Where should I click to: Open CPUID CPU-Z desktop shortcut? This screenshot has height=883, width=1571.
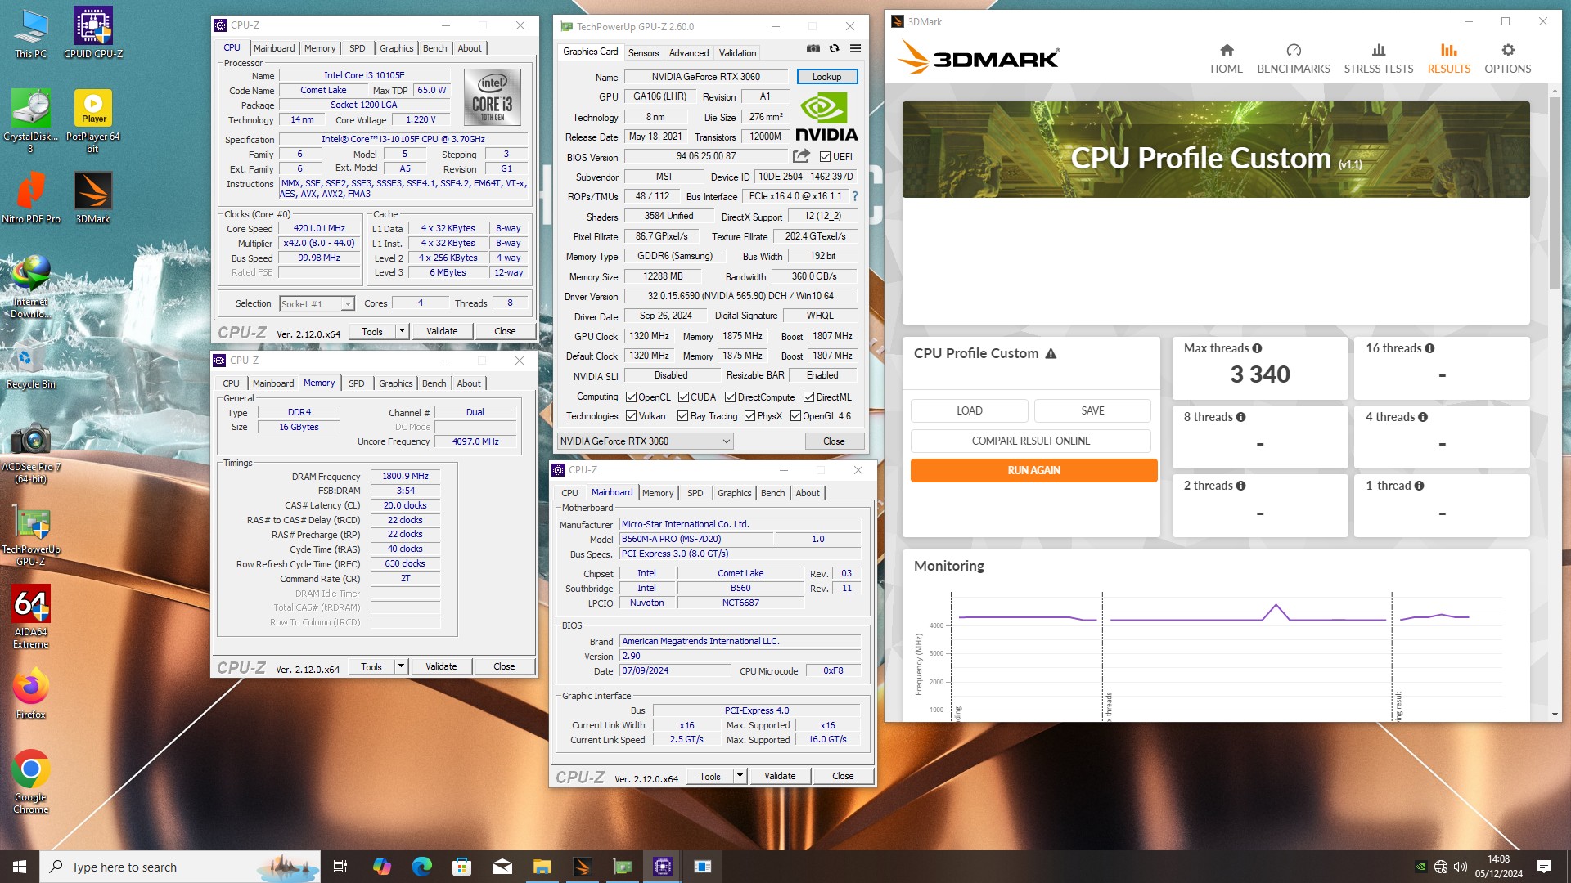[x=93, y=34]
